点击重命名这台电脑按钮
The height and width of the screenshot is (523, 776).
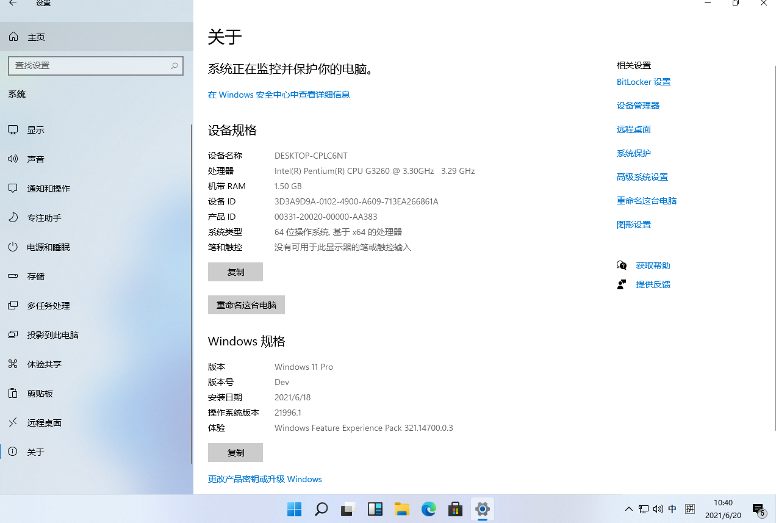click(246, 305)
